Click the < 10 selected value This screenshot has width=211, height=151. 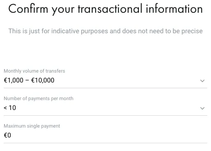pos(10,108)
